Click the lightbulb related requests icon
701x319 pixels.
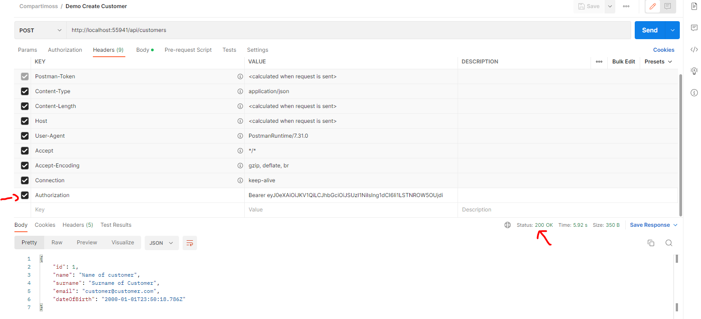[694, 71]
